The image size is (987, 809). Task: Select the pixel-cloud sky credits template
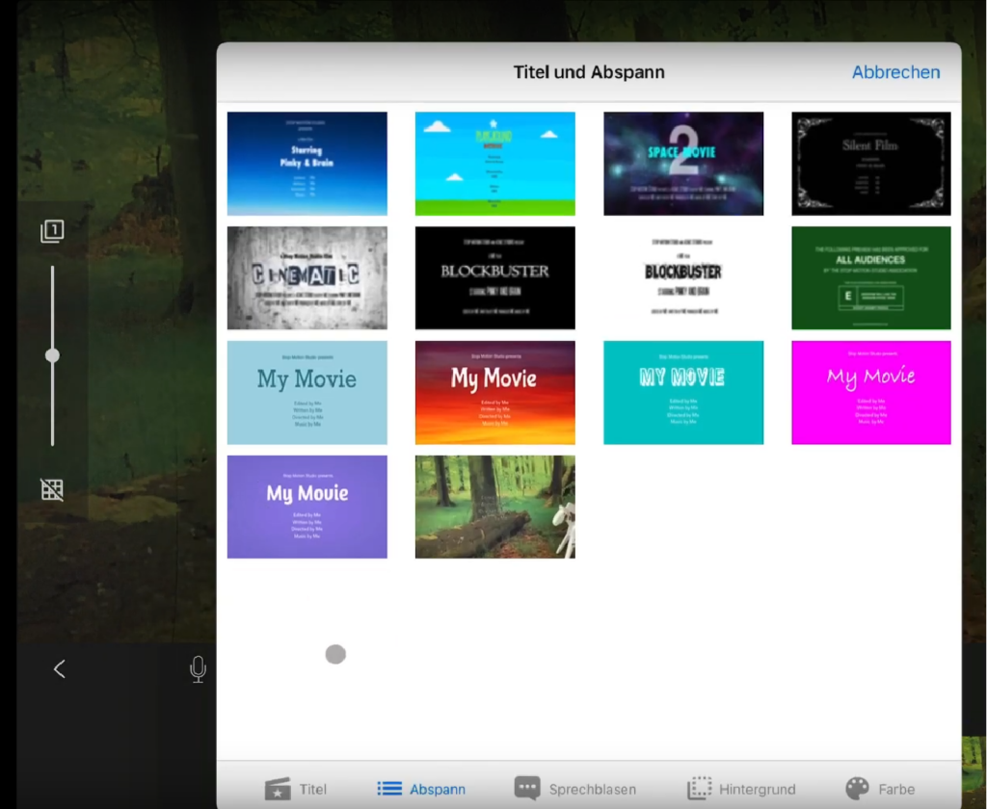pyautogui.click(x=494, y=164)
